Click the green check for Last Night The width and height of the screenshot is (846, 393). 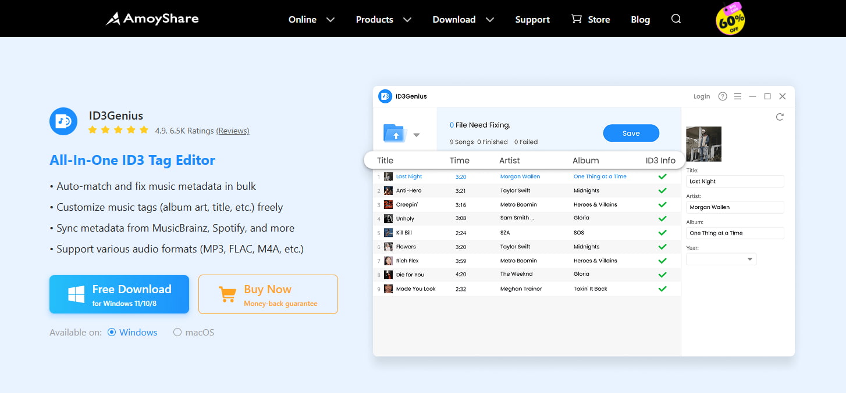[x=662, y=176]
